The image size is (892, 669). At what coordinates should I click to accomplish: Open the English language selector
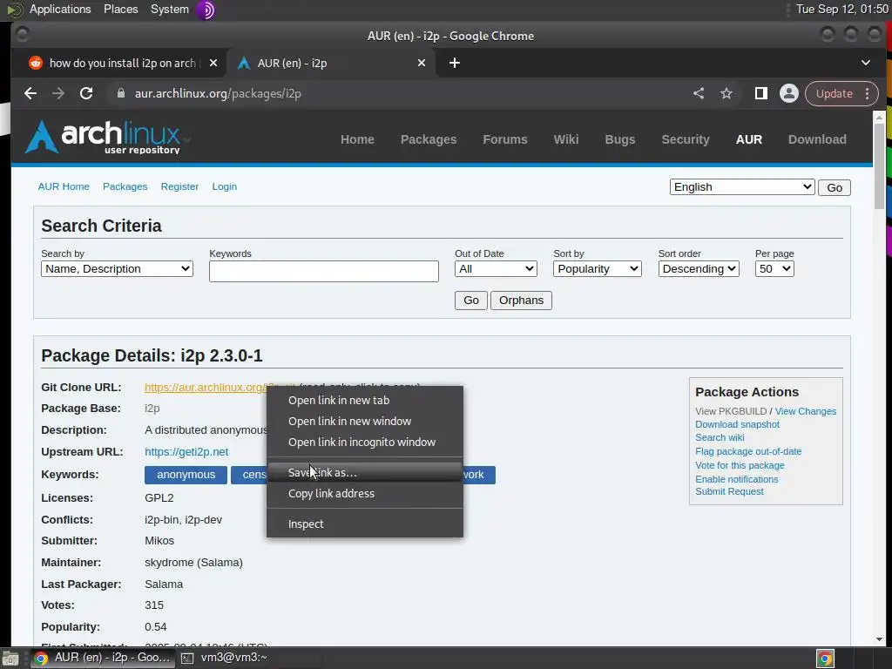point(742,187)
